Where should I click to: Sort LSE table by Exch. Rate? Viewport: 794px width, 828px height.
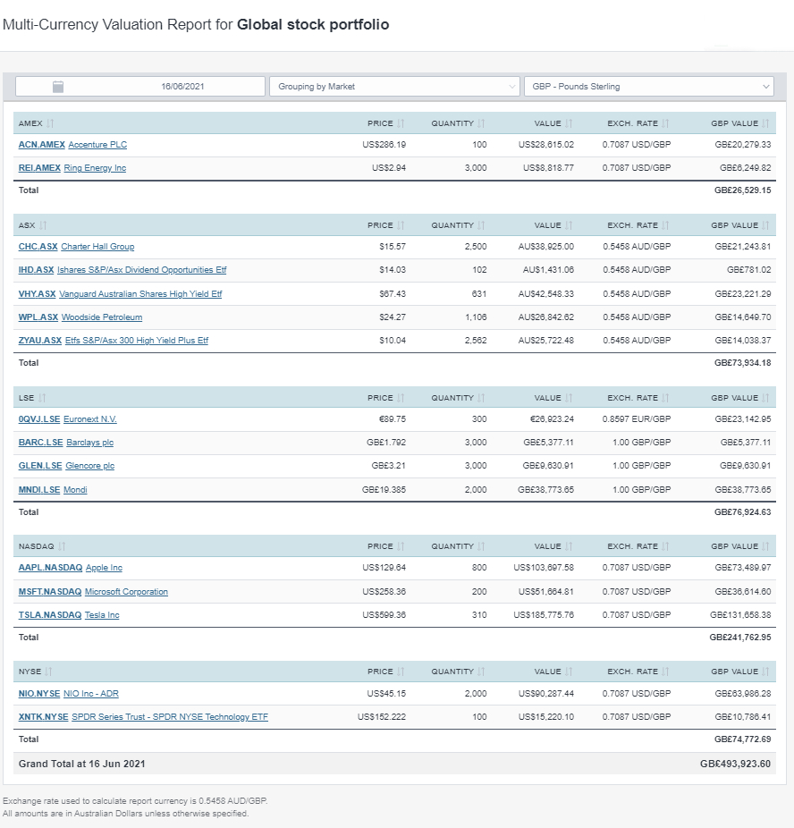click(665, 398)
